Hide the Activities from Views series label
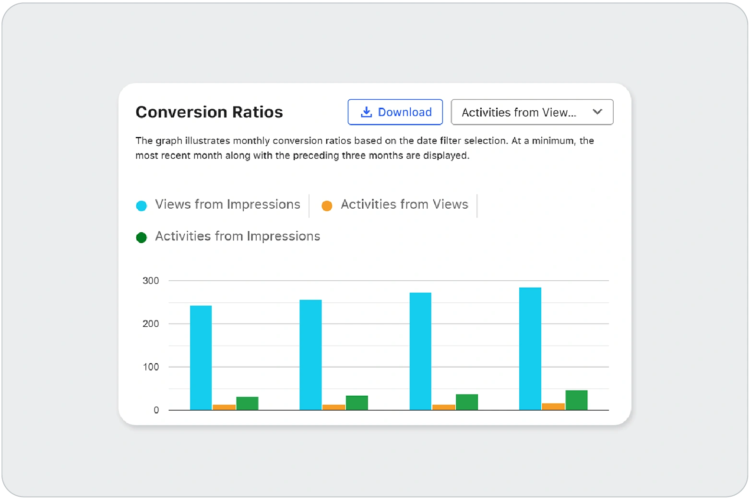 [404, 204]
